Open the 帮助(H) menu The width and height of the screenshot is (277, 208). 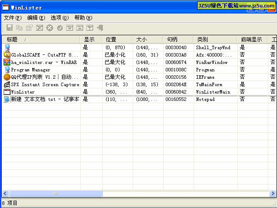(83, 18)
